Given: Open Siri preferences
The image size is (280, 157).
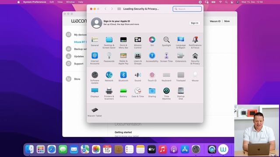Looking at the screenshot, I should point(152,41).
